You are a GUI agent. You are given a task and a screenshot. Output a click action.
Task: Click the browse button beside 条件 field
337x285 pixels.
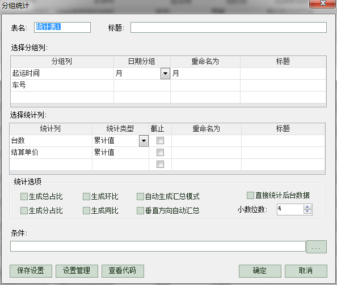coord(317,247)
